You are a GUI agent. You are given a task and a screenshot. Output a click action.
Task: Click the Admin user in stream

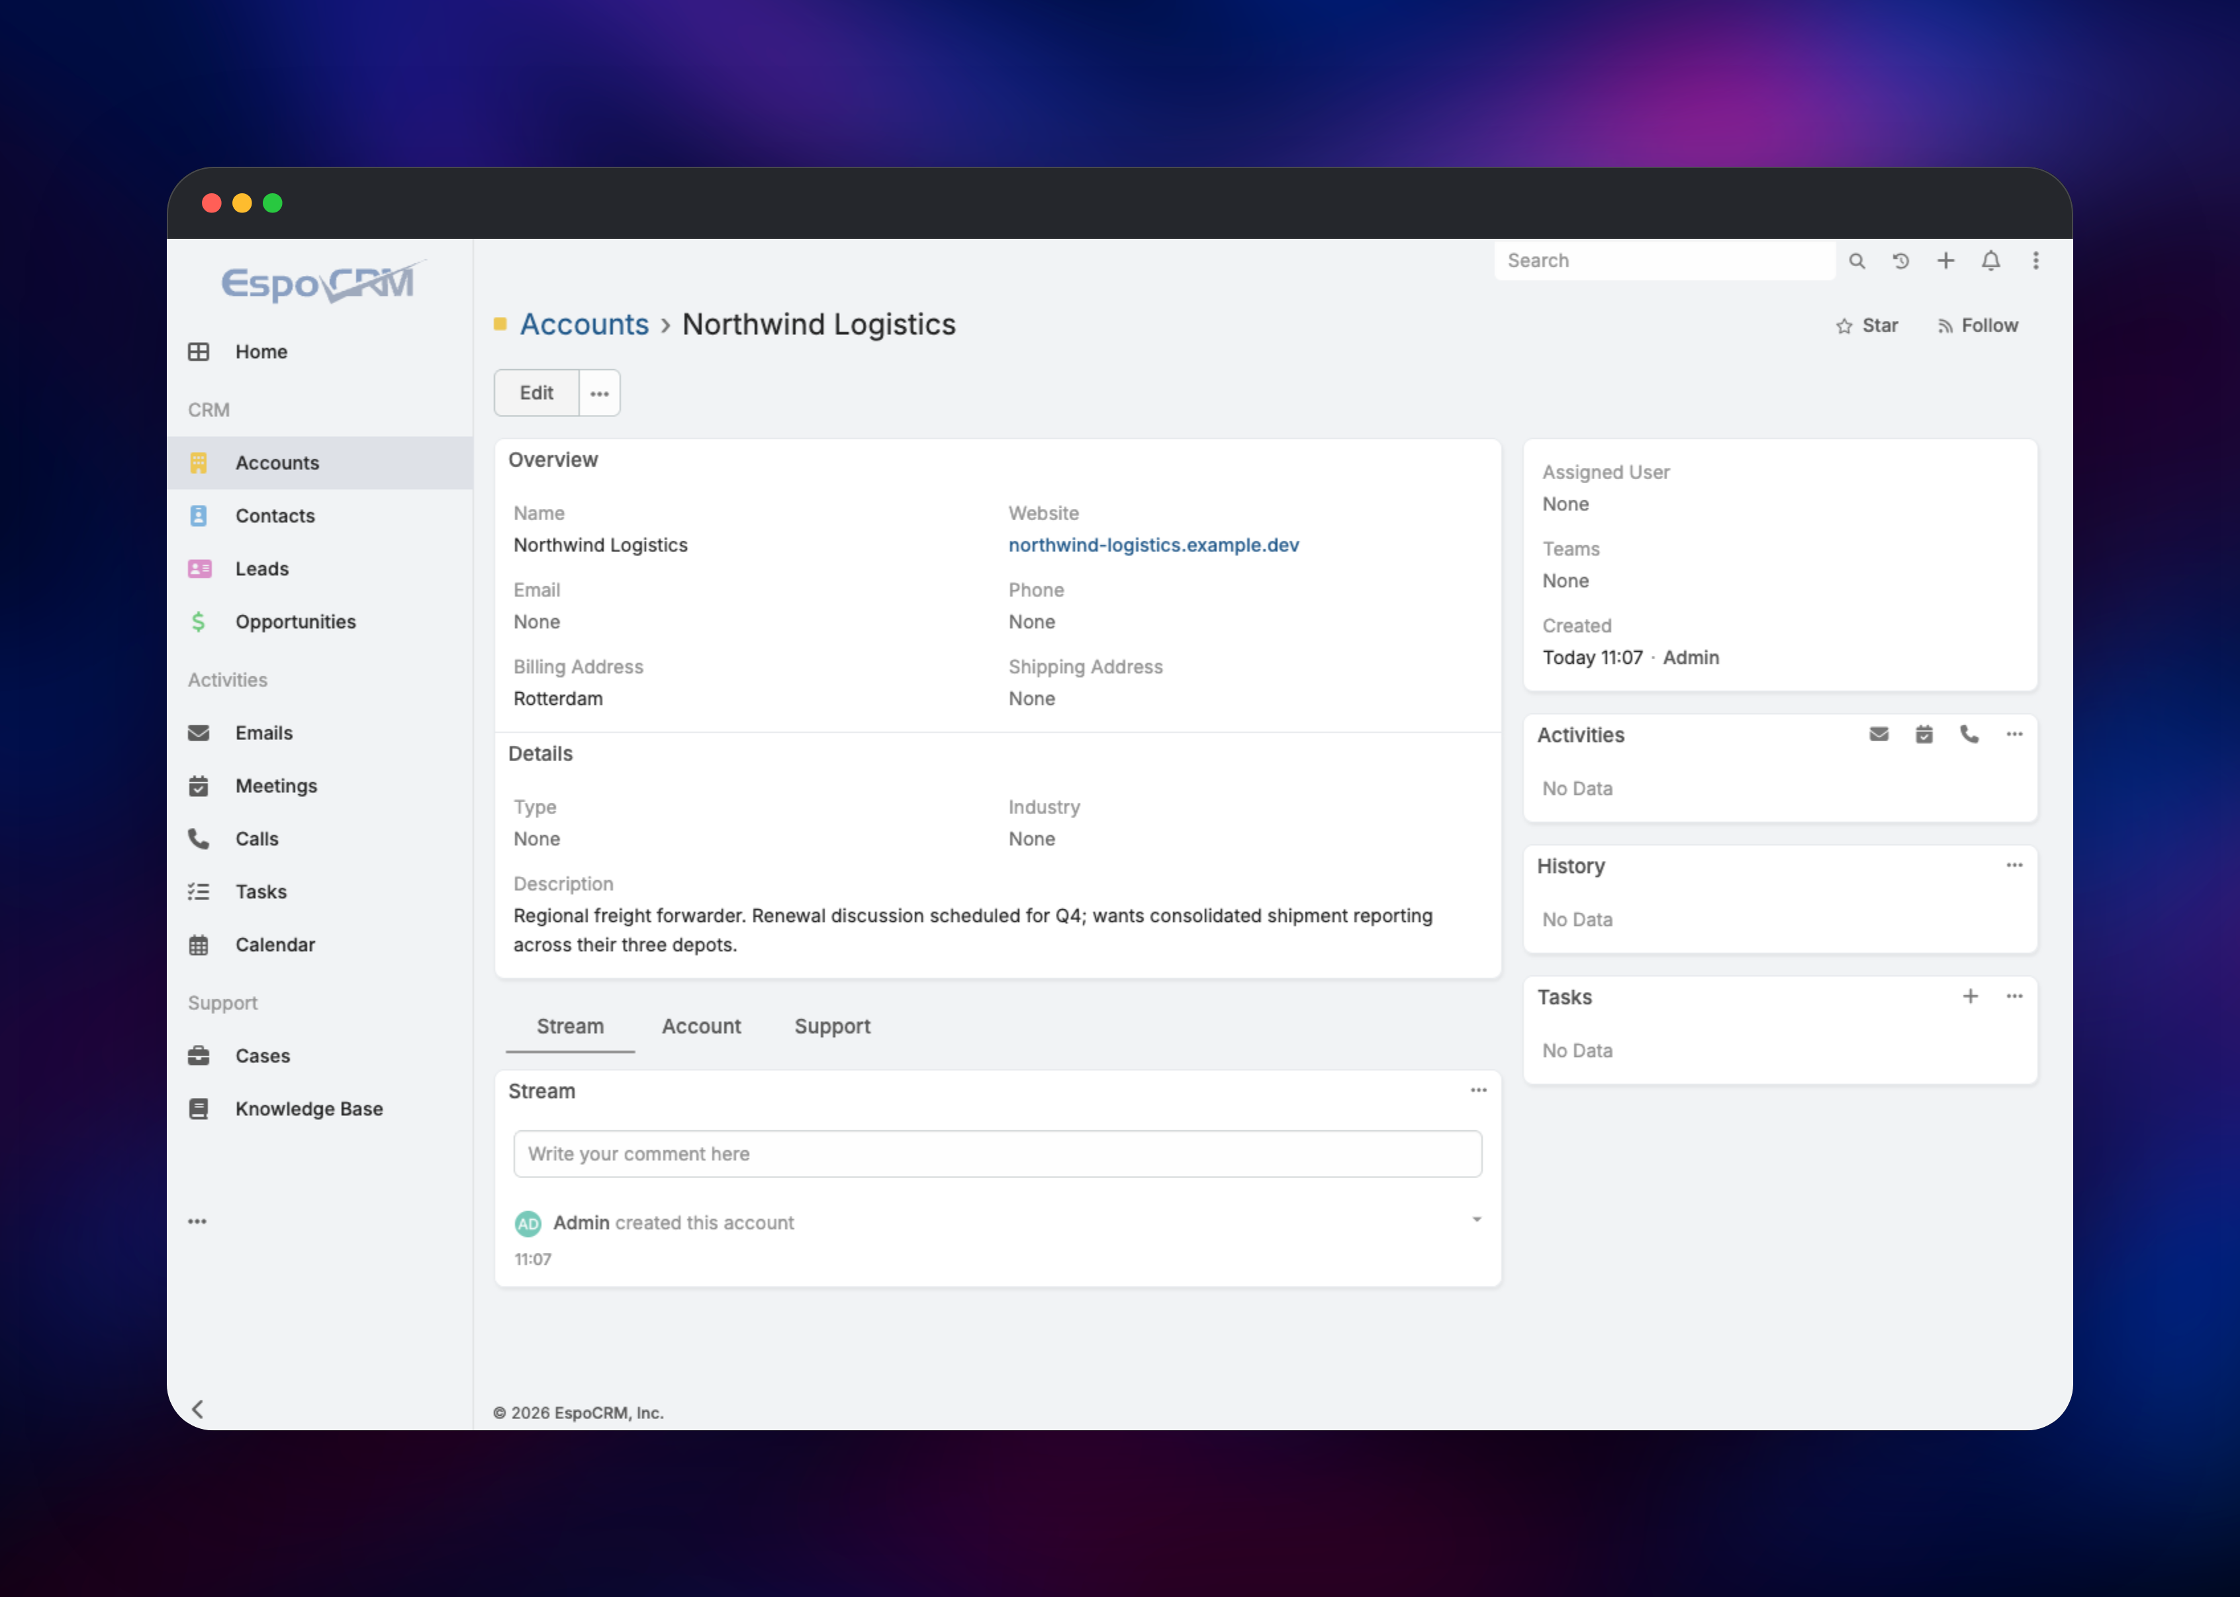[581, 1223]
